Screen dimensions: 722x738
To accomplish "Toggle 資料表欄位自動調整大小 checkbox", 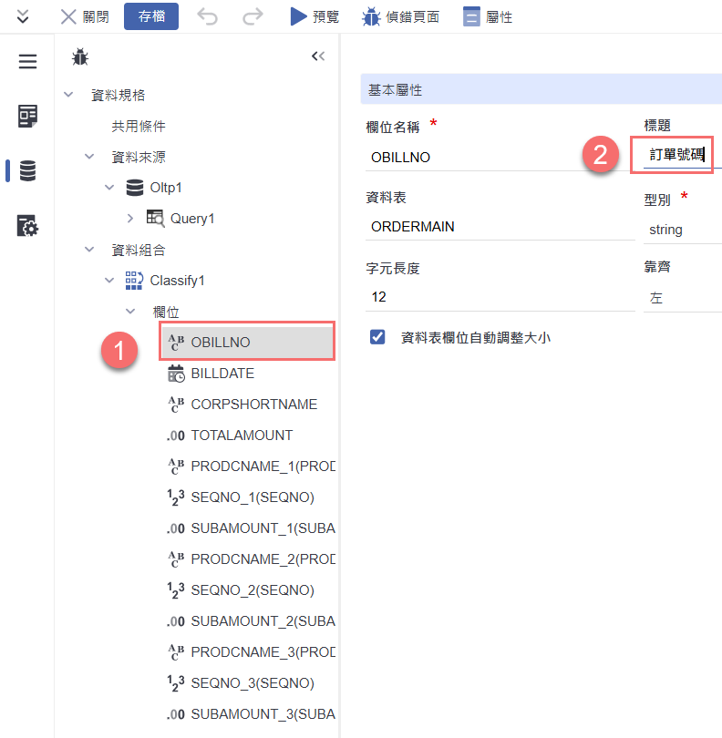I will (x=377, y=337).
